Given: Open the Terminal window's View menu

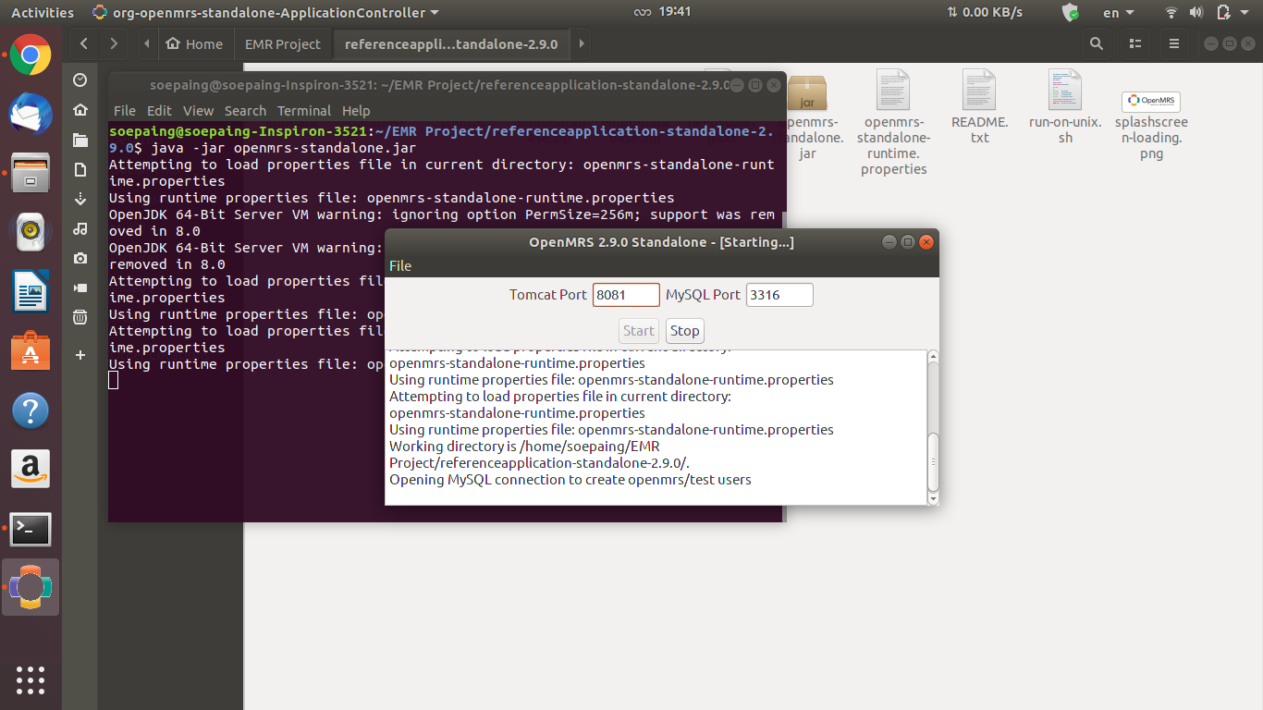Looking at the screenshot, I should pyautogui.click(x=198, y=110).
